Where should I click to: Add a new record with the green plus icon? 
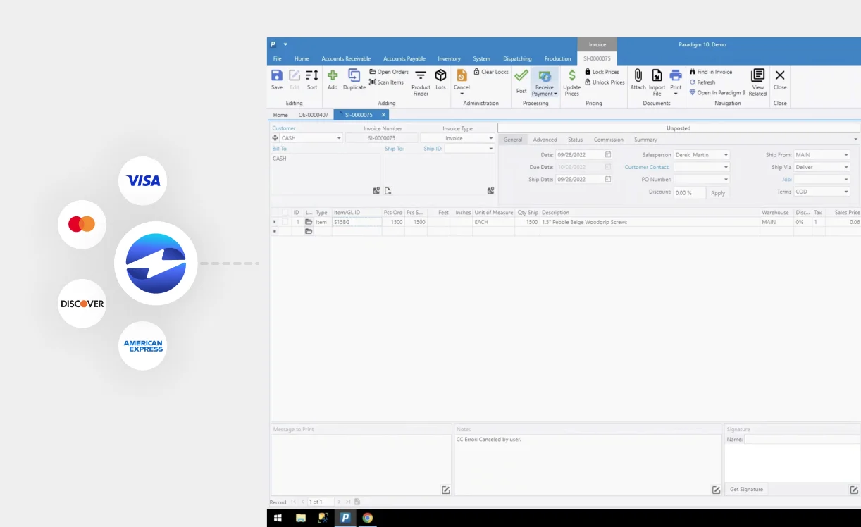[x=333, y=75]
